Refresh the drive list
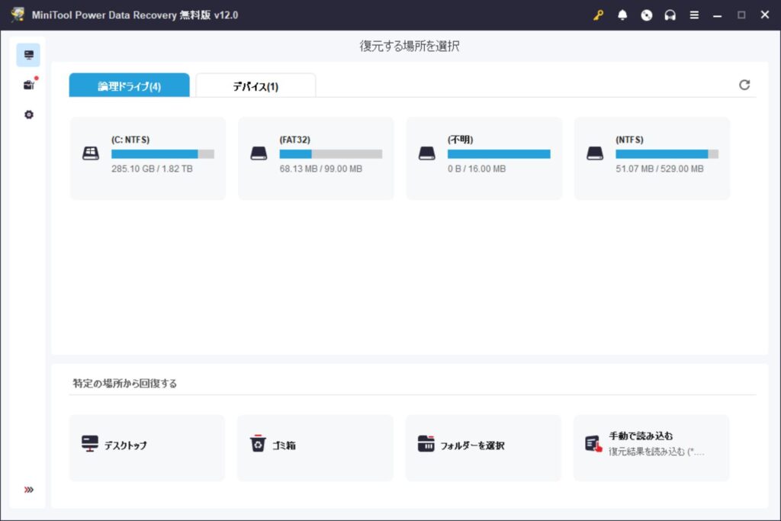The image size is (781, 521). point(744,85)
